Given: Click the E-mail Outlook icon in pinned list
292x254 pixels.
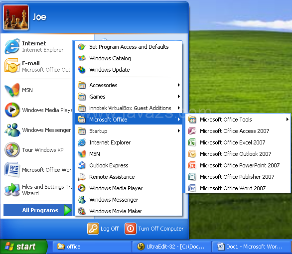Looking at the screenshot, I should click(x=12, y=66).
